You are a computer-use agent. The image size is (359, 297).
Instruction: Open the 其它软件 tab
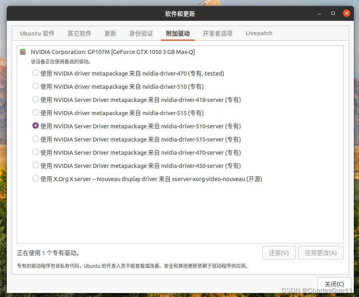click(x=79, y=34)
